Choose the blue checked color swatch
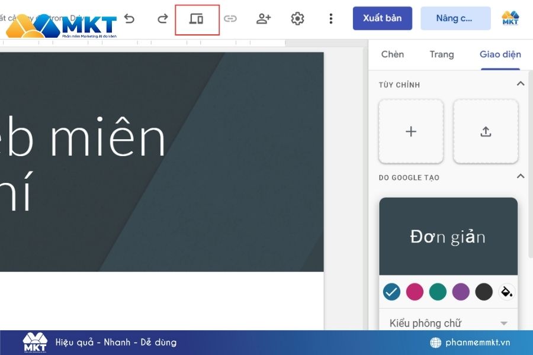 [x=391, y=292]
